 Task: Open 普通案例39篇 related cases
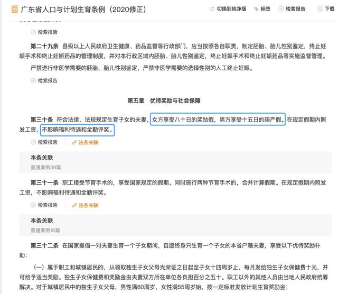click(46, 168)
